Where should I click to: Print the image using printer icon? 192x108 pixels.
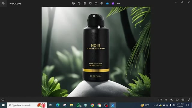(x=101, y=3)
